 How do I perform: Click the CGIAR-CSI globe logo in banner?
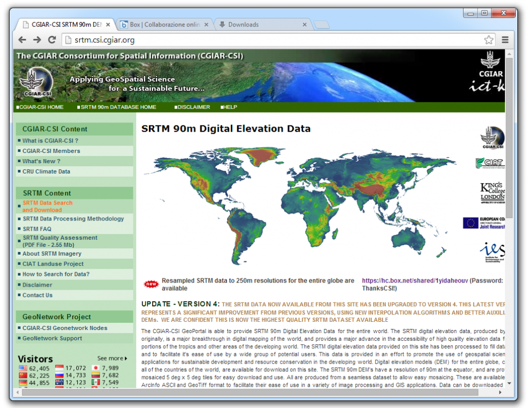pyautogui.click(x=37, y=82)
